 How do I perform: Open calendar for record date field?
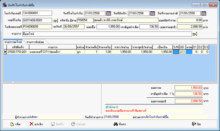coord(153,13)
